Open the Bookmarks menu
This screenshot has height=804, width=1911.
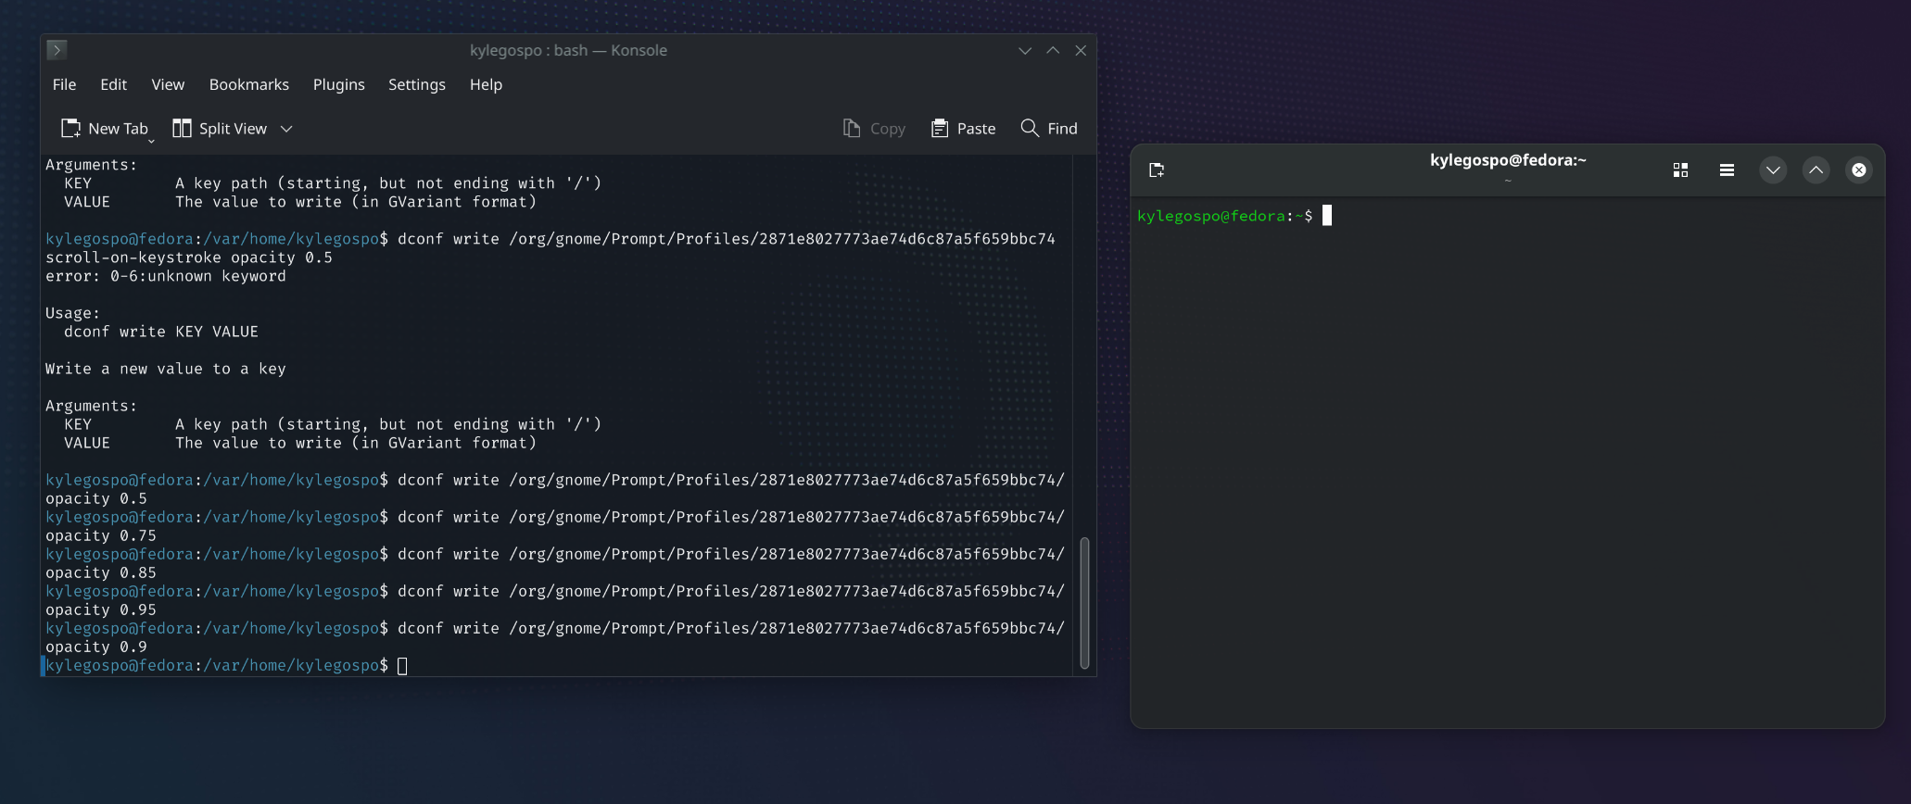248,84
